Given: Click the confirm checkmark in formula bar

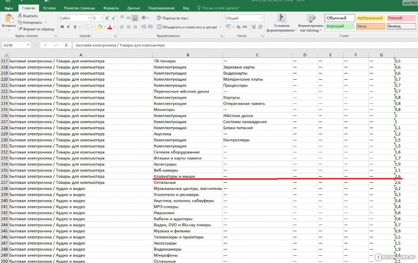Looking at the screenshot, I should pyautogui.click(x=56, y=45).
